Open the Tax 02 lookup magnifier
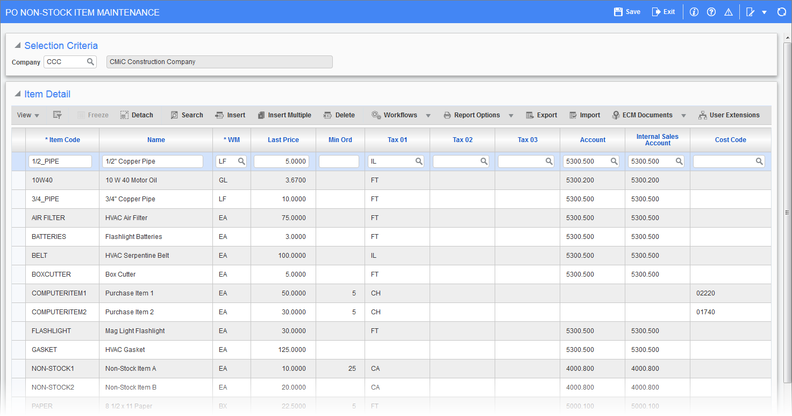792x416 pixels. [x=483, y=161]
